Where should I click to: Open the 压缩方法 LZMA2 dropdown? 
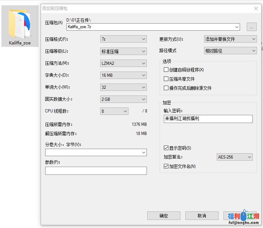(x=123, y=63)
